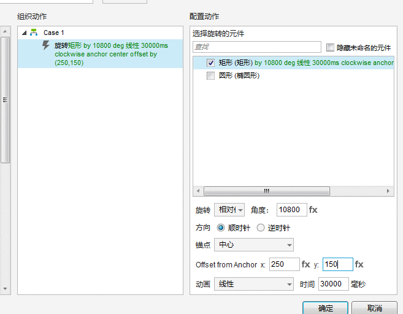Click left arrow of horizontal scrollbar
This screenshot has width=403, height=314.
click(198, 191)
